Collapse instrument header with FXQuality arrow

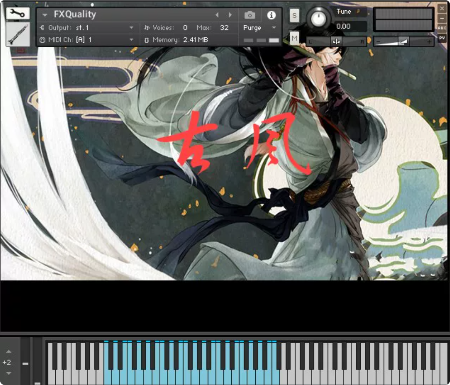tap(45, 14)
